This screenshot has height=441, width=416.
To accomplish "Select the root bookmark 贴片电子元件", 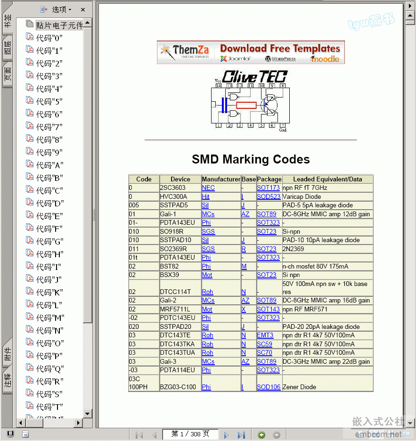I will [59, 25].
